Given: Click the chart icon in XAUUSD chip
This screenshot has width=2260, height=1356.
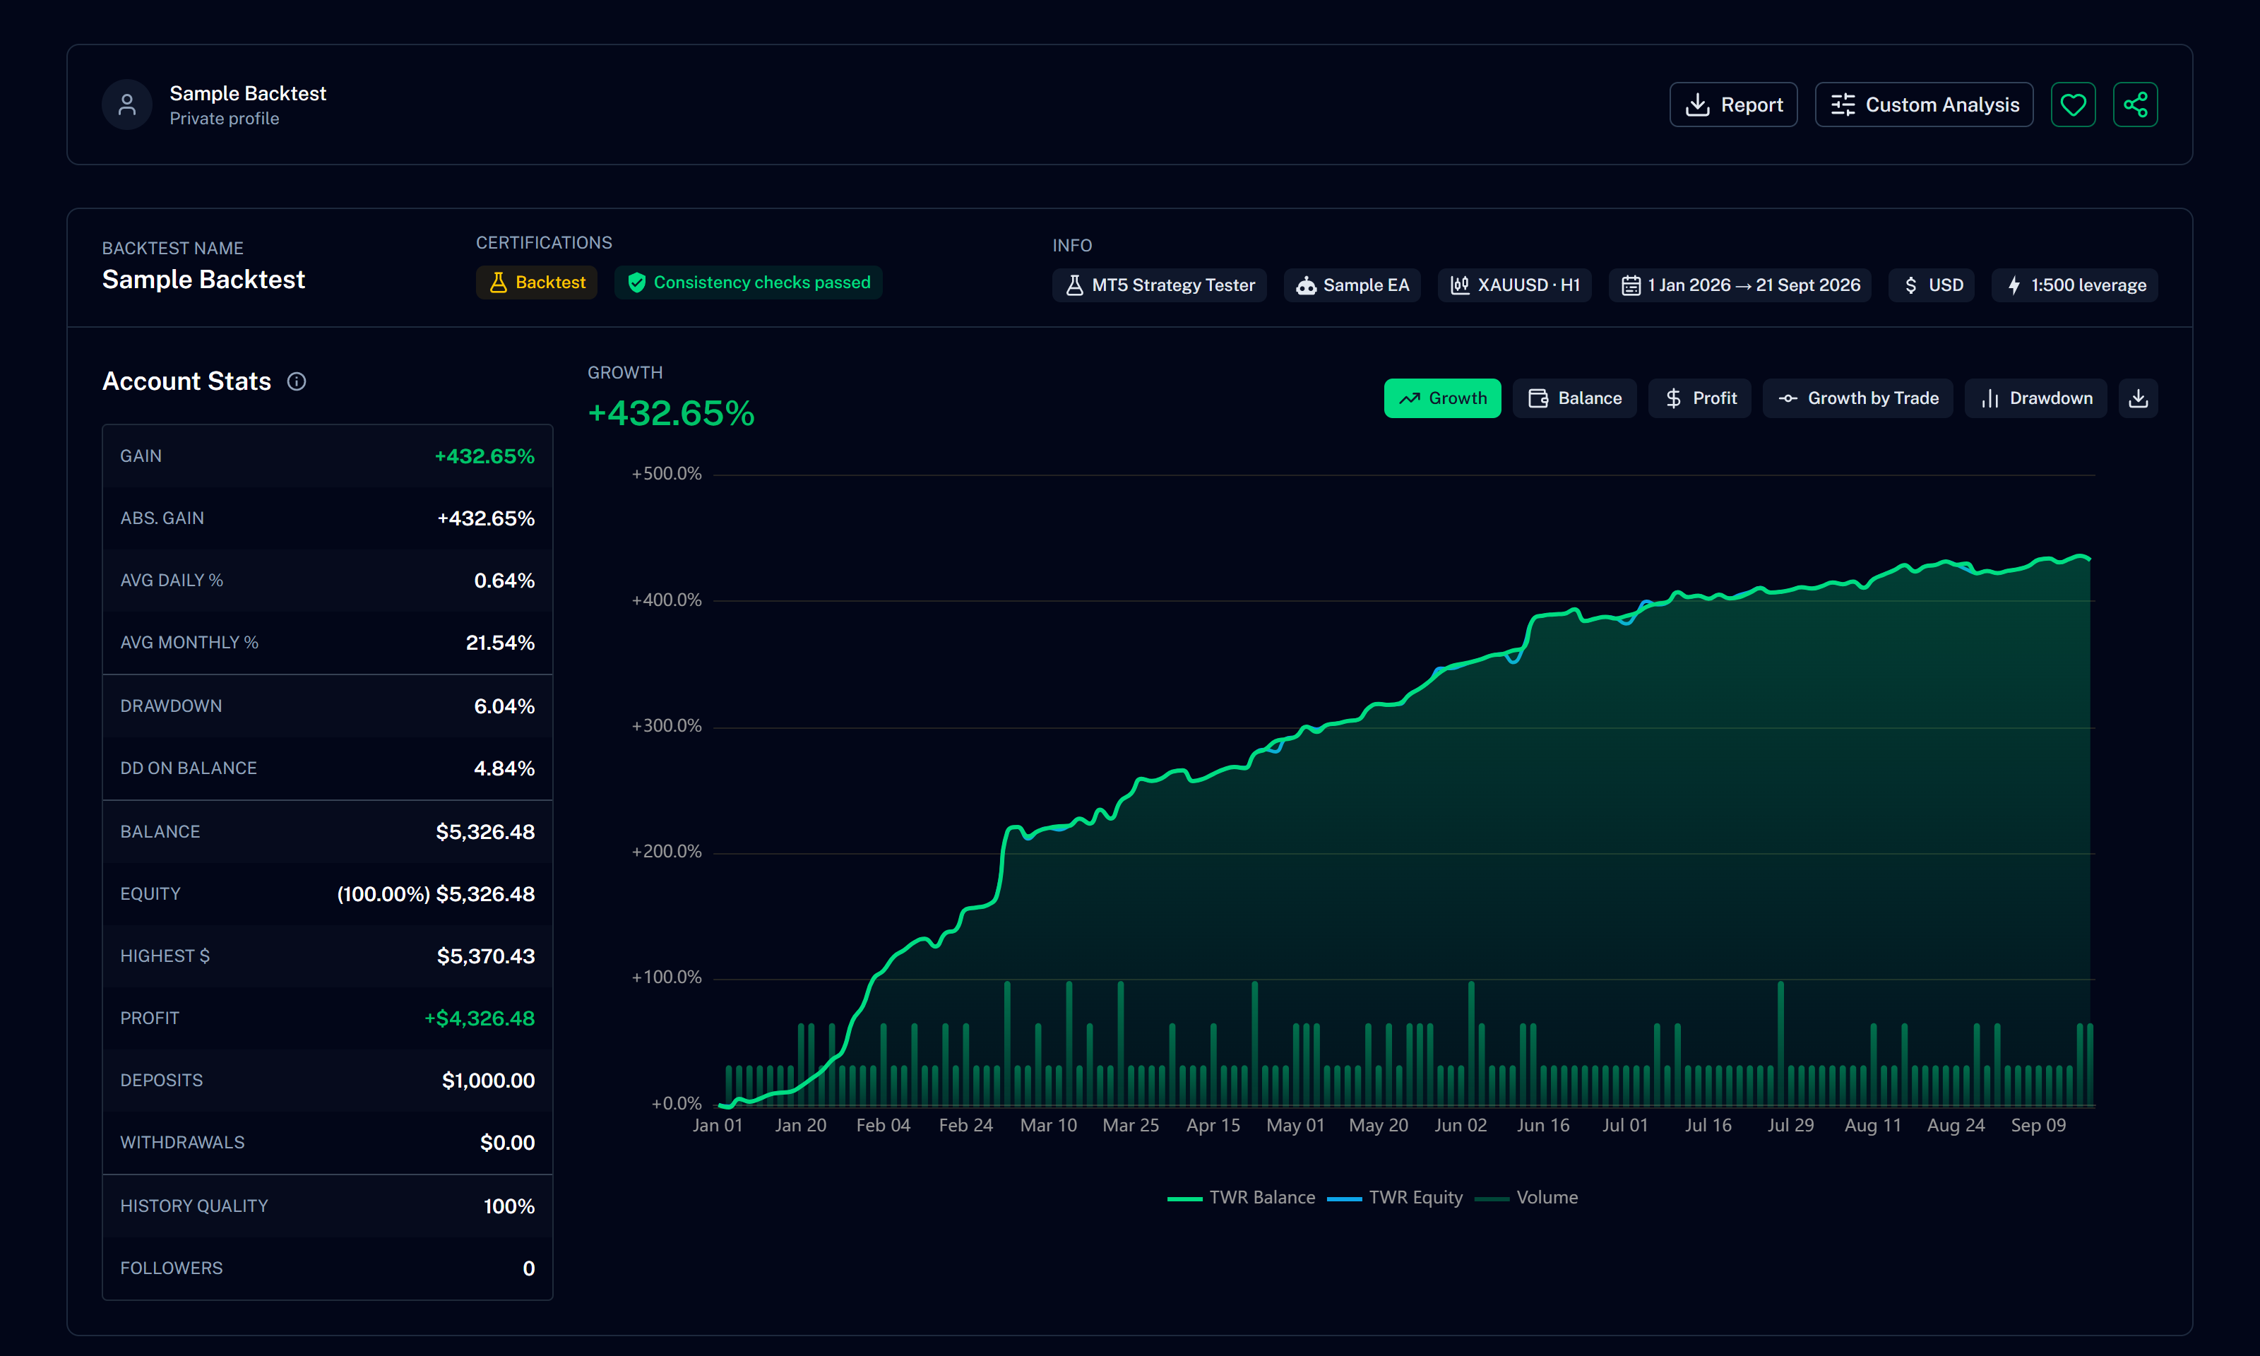Looking at the screenshot, I should coord(1460,285).
